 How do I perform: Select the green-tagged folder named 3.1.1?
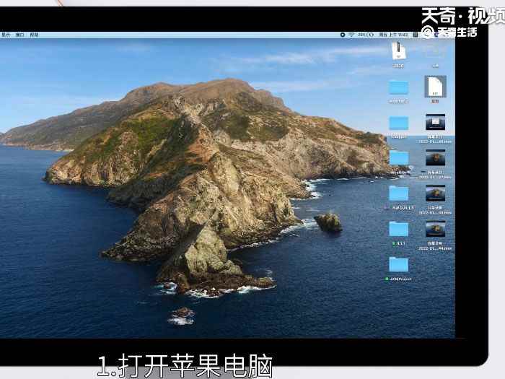click(x=398, y=229)
